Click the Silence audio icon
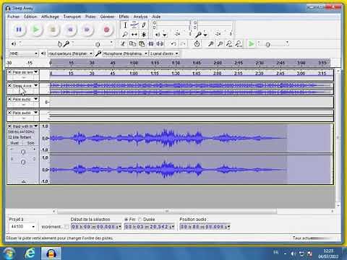Image resolution: width=347 pixels, height=260 pixels. (x=160, y=44)
